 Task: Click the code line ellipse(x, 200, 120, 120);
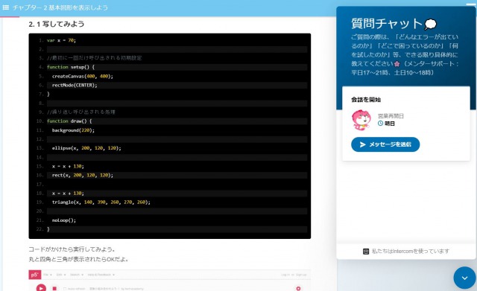coord(86,148)
